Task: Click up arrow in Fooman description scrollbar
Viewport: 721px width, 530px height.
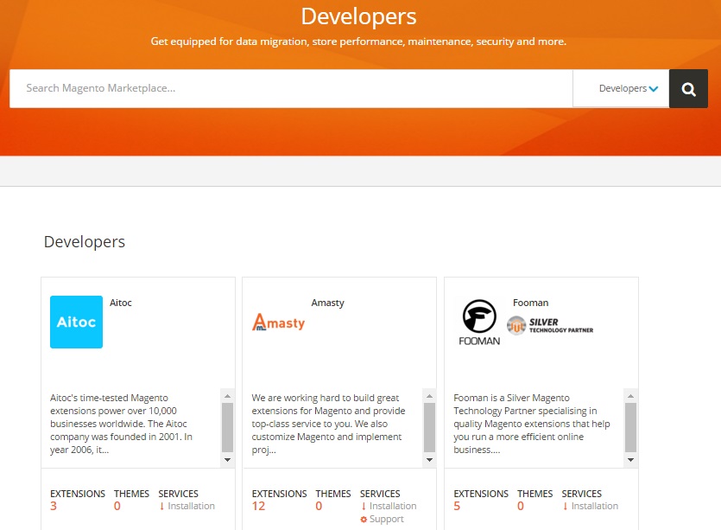Action: coord(631,396)
